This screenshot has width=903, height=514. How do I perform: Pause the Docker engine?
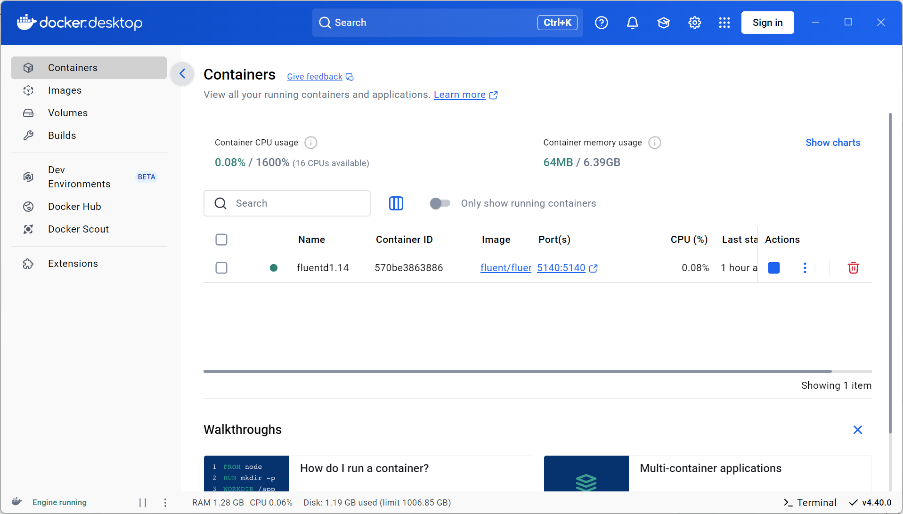(143, 503)
